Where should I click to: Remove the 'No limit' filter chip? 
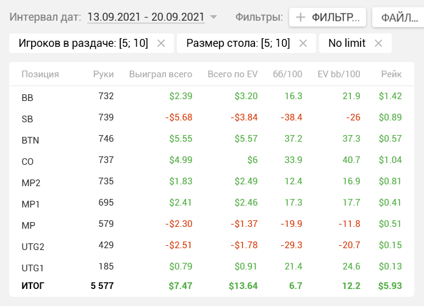click(378, 43)
